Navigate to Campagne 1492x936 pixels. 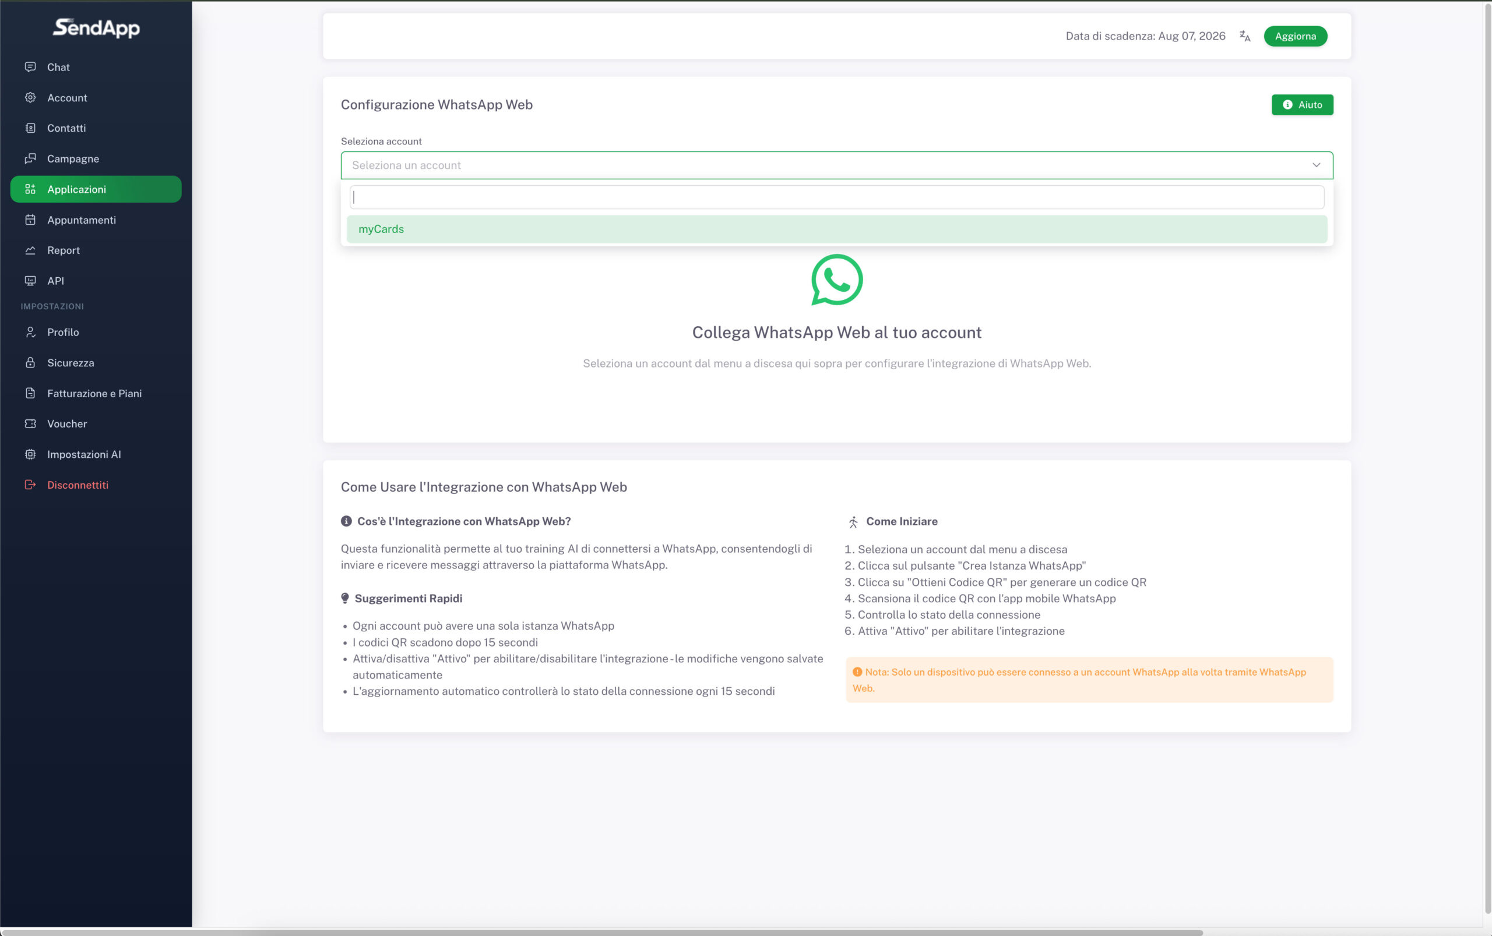96,158
